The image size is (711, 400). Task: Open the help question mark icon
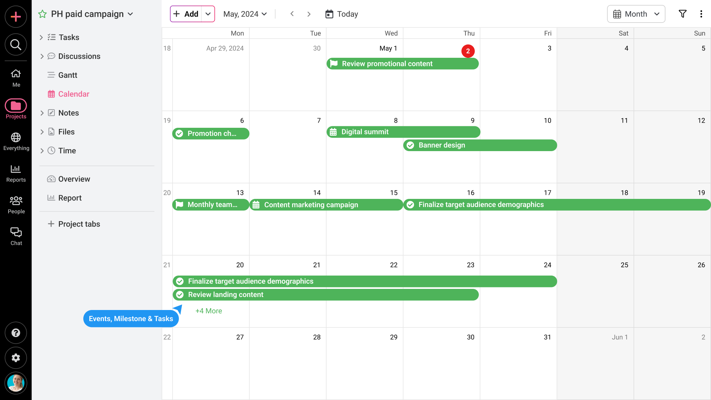[x=16, y=333]
